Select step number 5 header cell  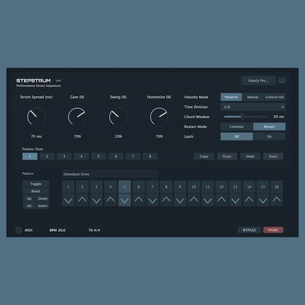[x=124, y=187]
